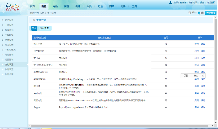Viewport: 218px width, 129px height.
Task: Edit the 支付宝 payment method
Action: [203, 58]
